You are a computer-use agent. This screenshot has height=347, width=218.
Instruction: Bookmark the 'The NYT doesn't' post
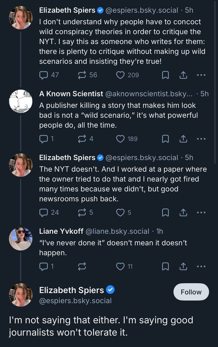click(x=166, y=212)
